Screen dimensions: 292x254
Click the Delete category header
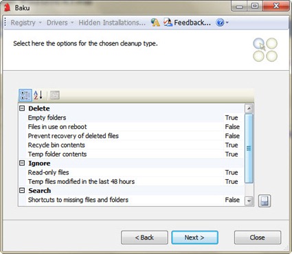(x=39, y=108)
